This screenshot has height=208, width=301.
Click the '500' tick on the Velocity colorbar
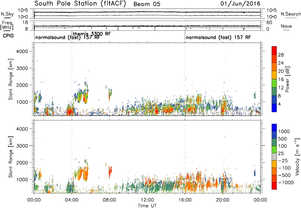283,139
